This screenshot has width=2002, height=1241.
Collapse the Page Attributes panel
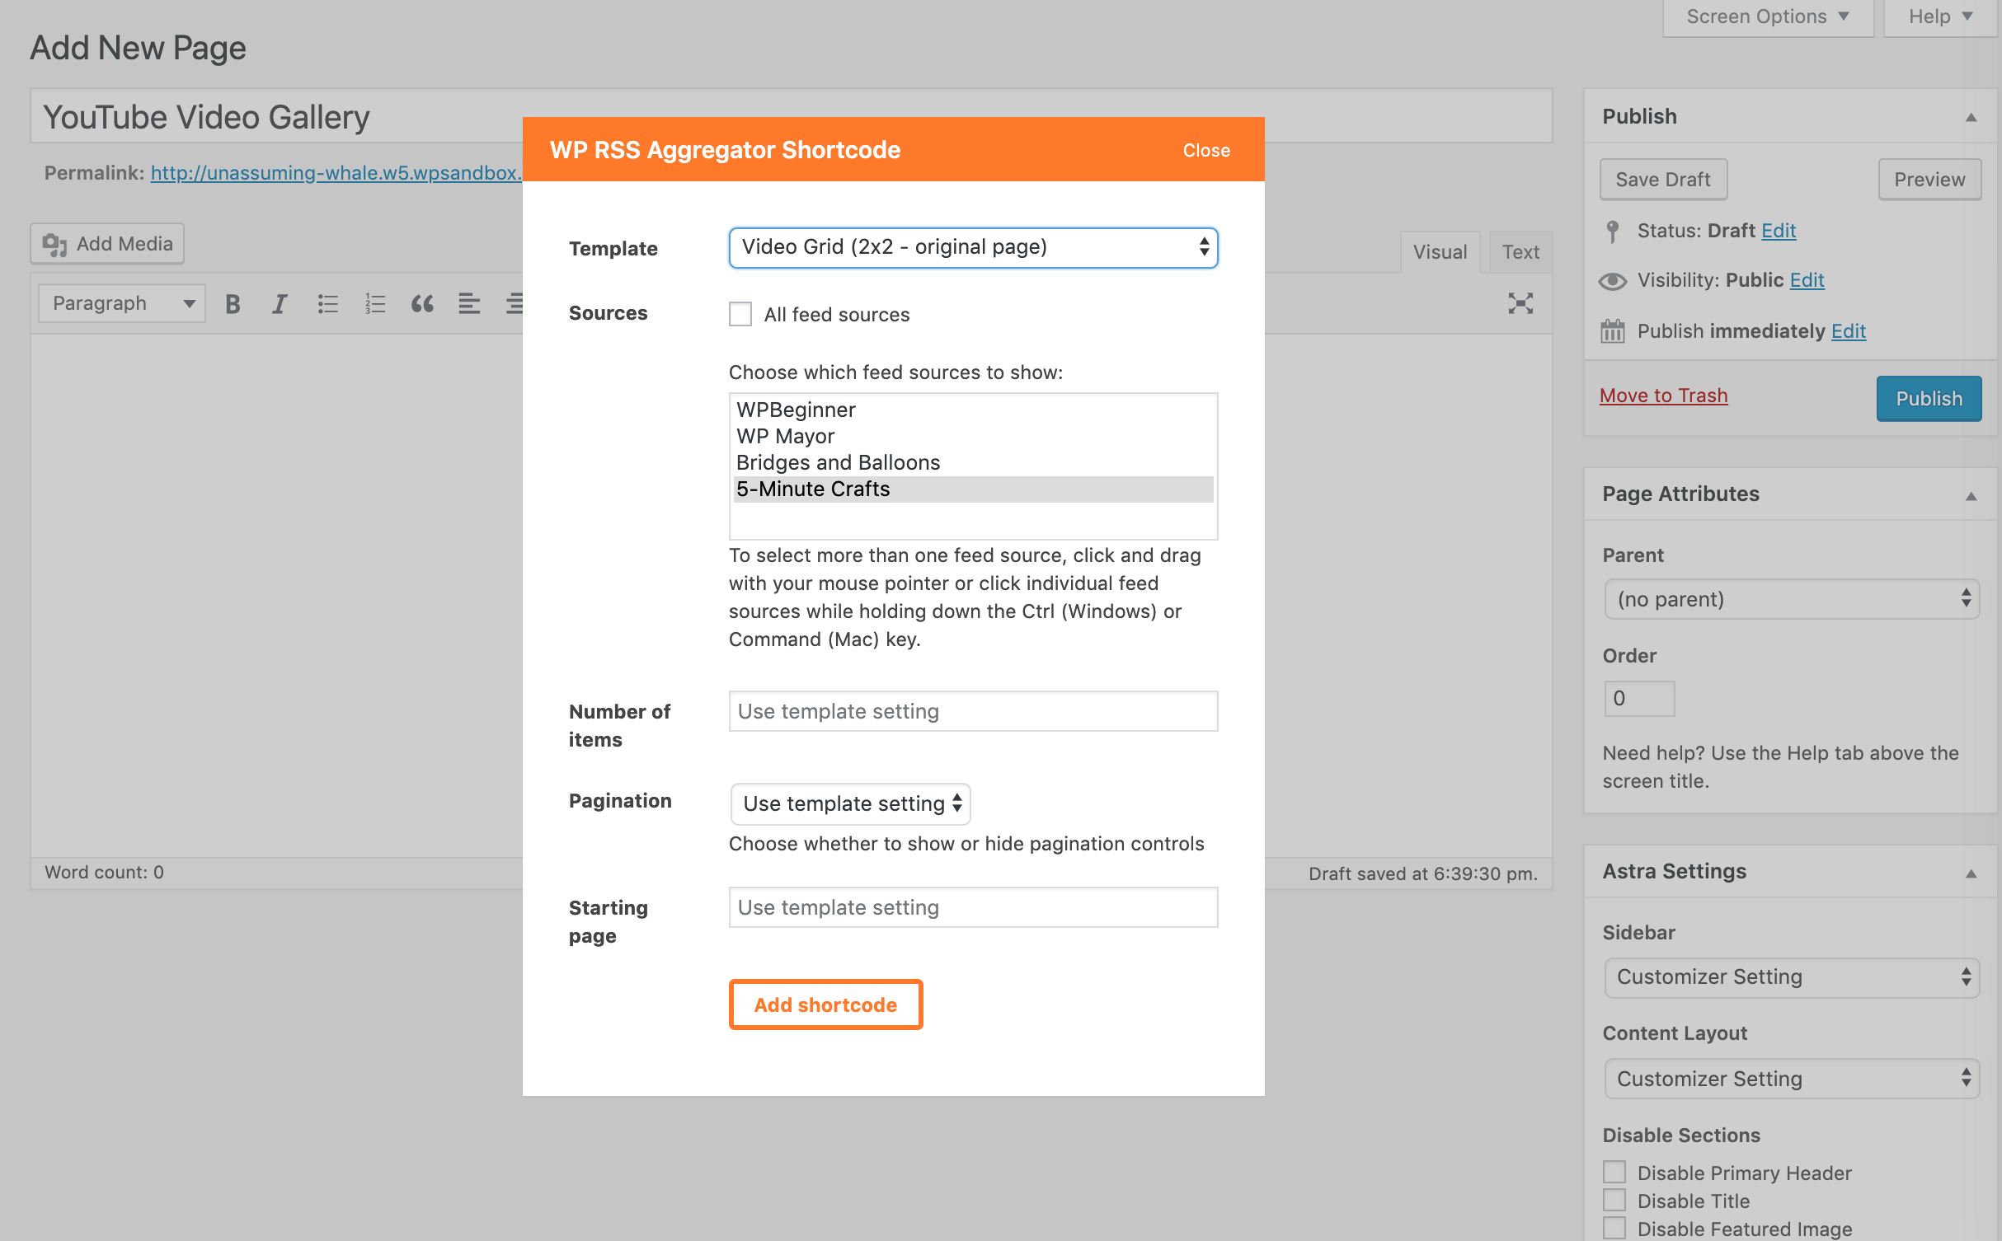pos(1971,495)
